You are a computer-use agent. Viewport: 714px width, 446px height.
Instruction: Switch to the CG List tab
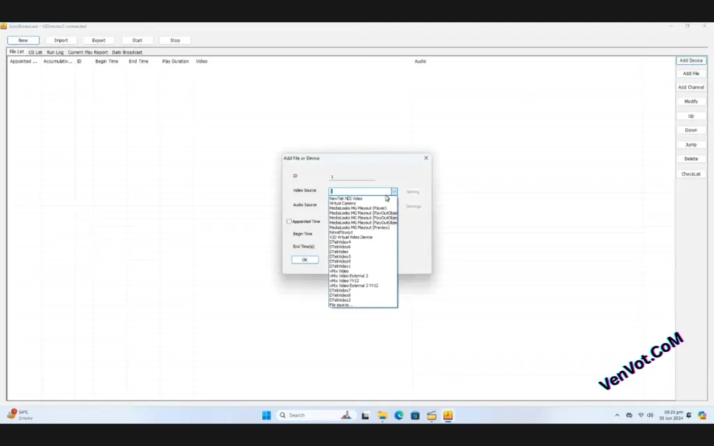35,52
